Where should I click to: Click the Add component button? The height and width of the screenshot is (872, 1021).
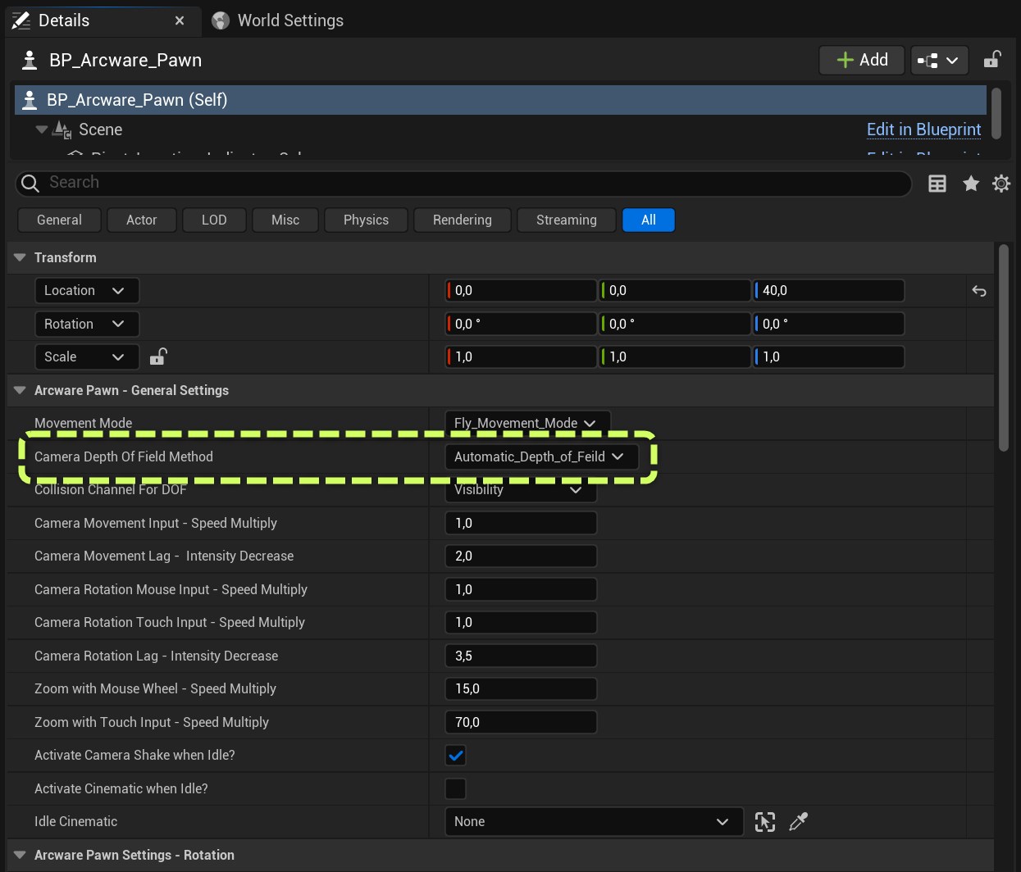pyautogui.click(x=861, y=60)
